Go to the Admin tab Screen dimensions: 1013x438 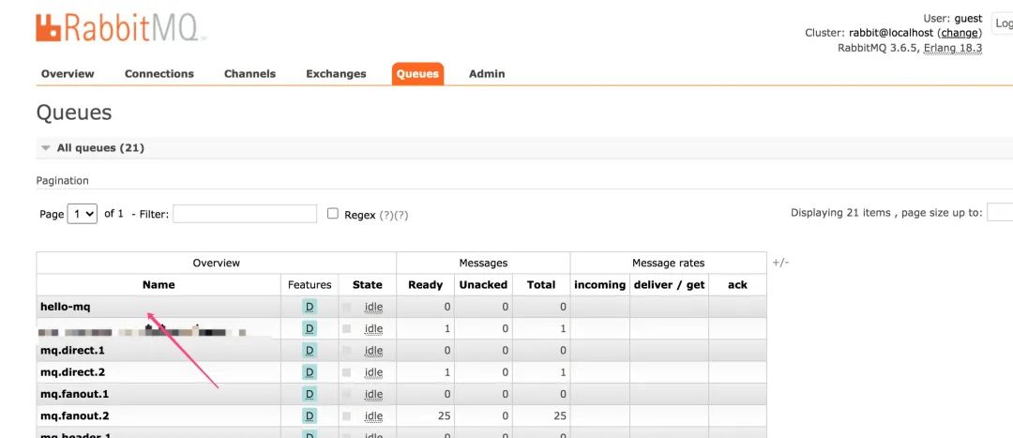click(487, 74)
